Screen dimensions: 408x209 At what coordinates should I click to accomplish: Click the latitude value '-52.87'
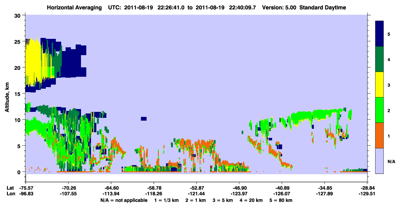tap(196, 188)
